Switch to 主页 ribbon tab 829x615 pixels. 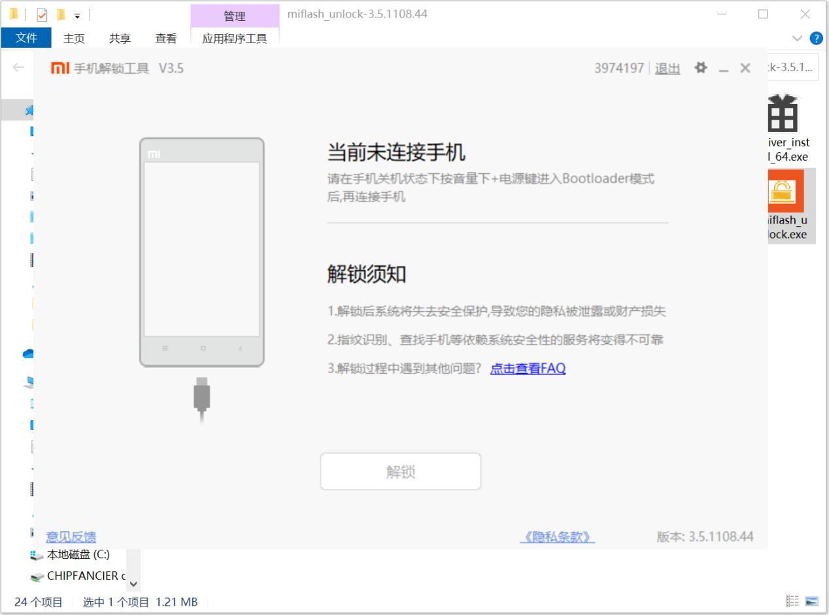[x=74, y=39]
